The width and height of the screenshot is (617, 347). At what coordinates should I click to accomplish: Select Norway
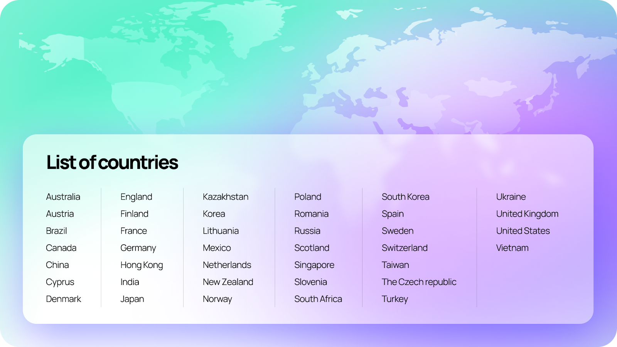[217, 299]
